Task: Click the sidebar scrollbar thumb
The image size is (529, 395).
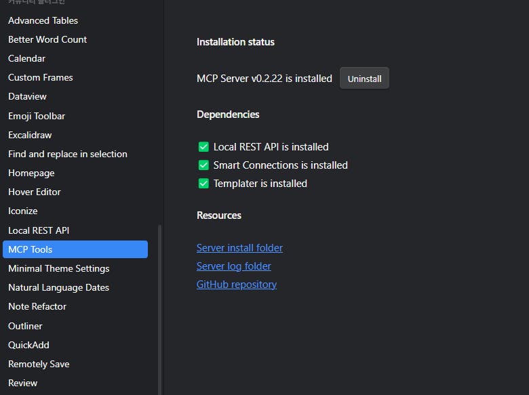Action: click(159, 310)
